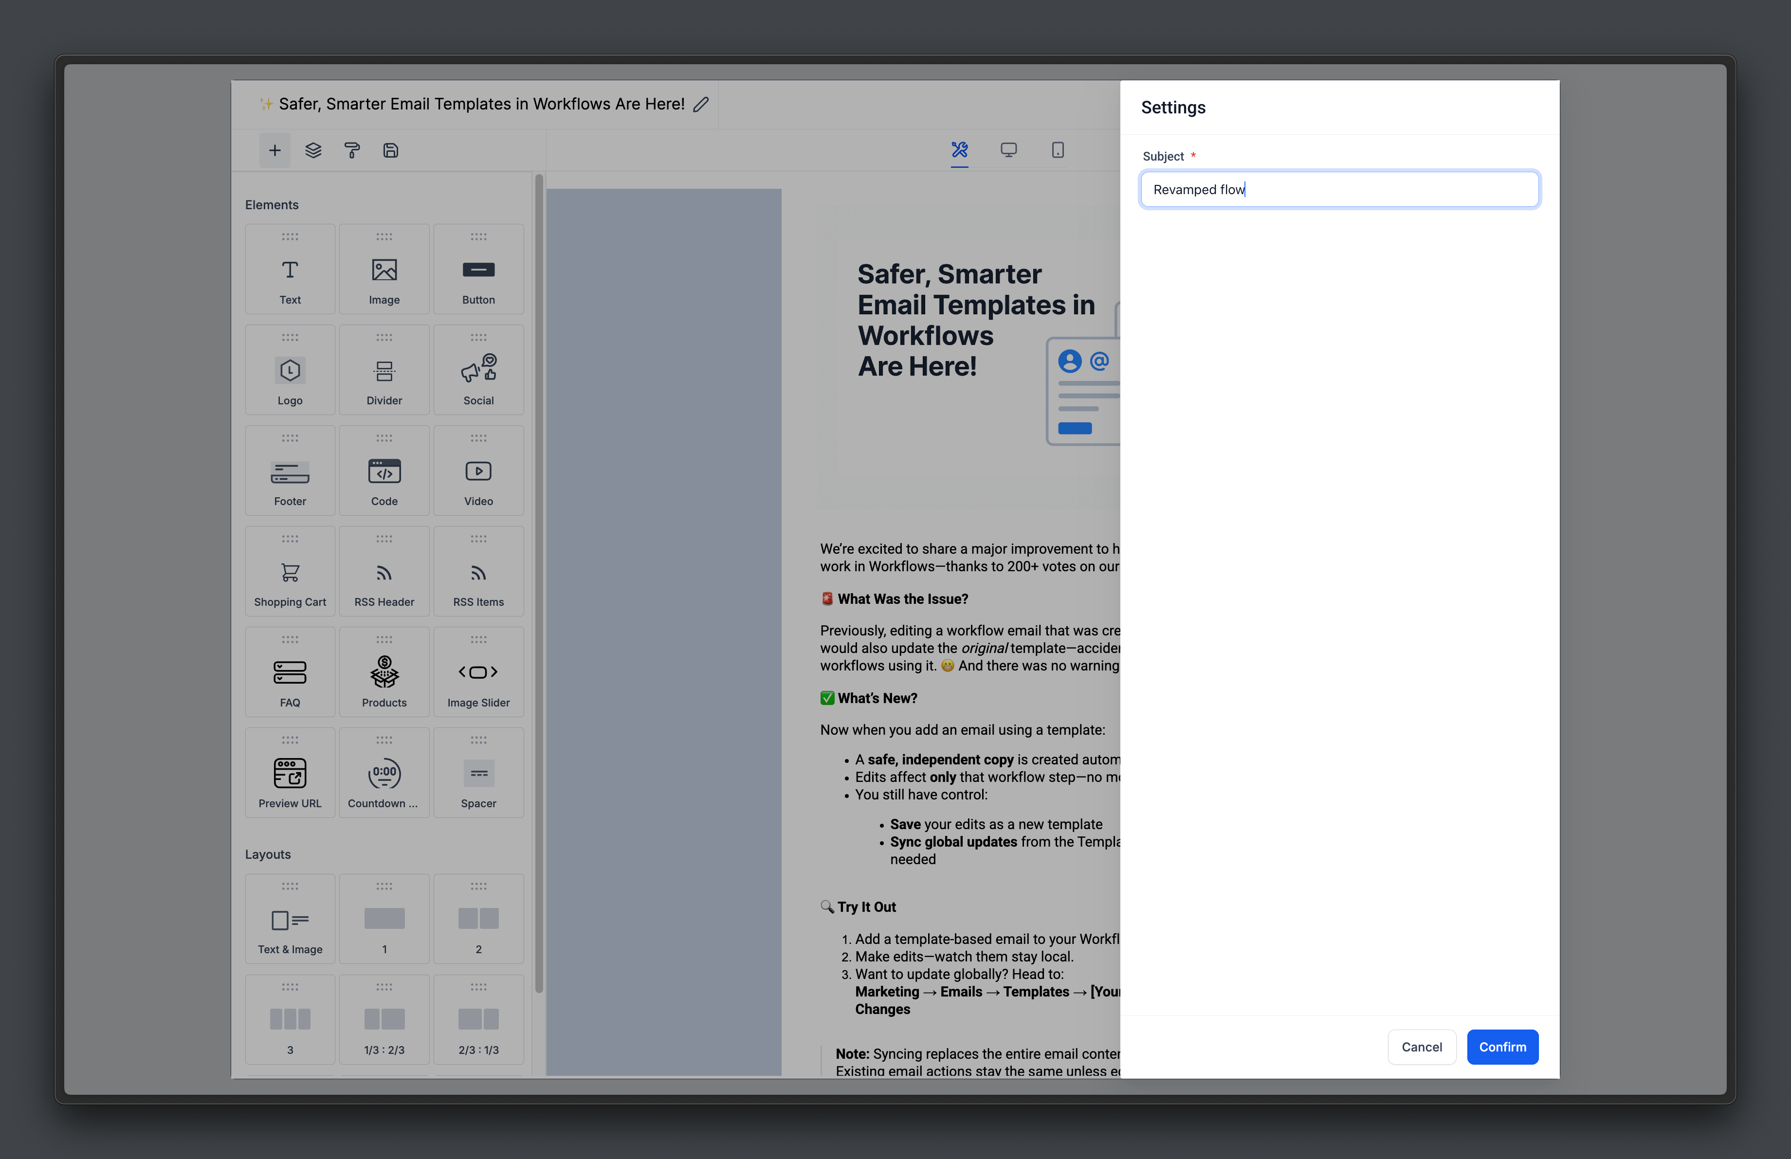Select the Shopping Cart element

click(x=290, y=572)
